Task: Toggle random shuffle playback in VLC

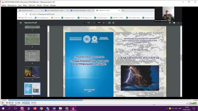Action: point(28,103)
